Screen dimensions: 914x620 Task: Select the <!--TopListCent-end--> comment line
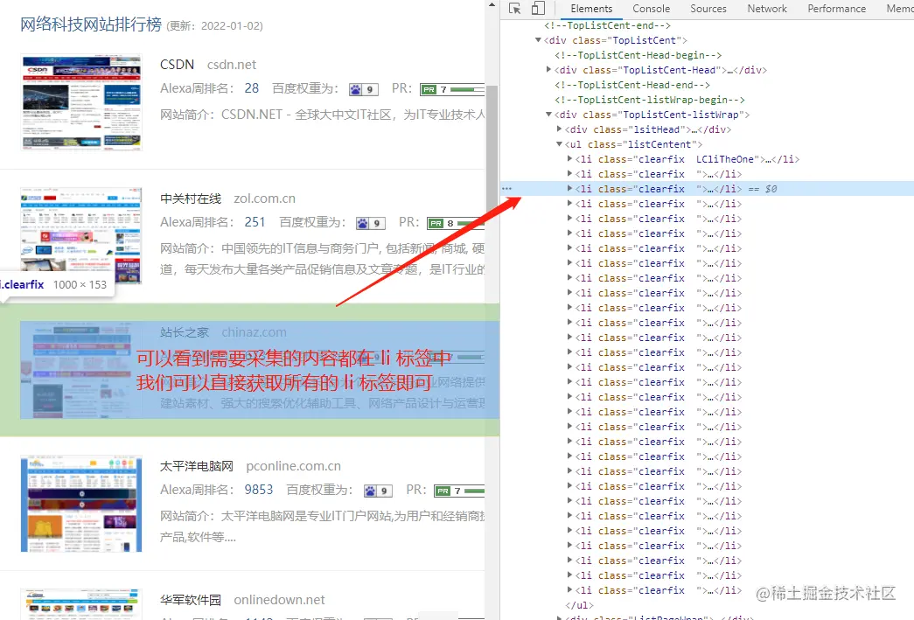tap(607, 25)
